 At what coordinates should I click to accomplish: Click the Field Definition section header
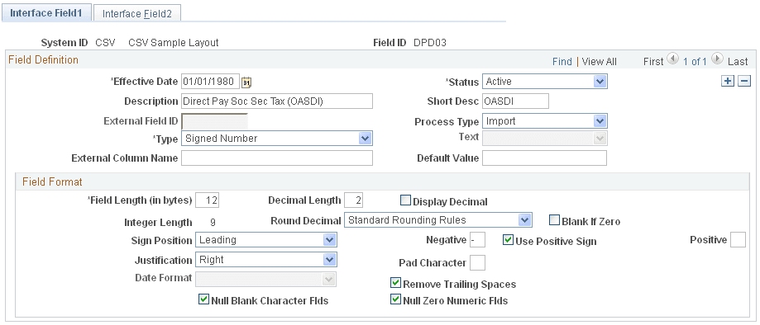pos(43,60)
